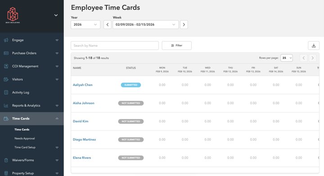324x176 pixels.
Task: Click the Engage megaphone icon
Action: coord(6,40)
